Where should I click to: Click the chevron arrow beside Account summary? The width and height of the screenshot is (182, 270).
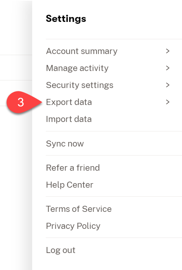point(168,51)
